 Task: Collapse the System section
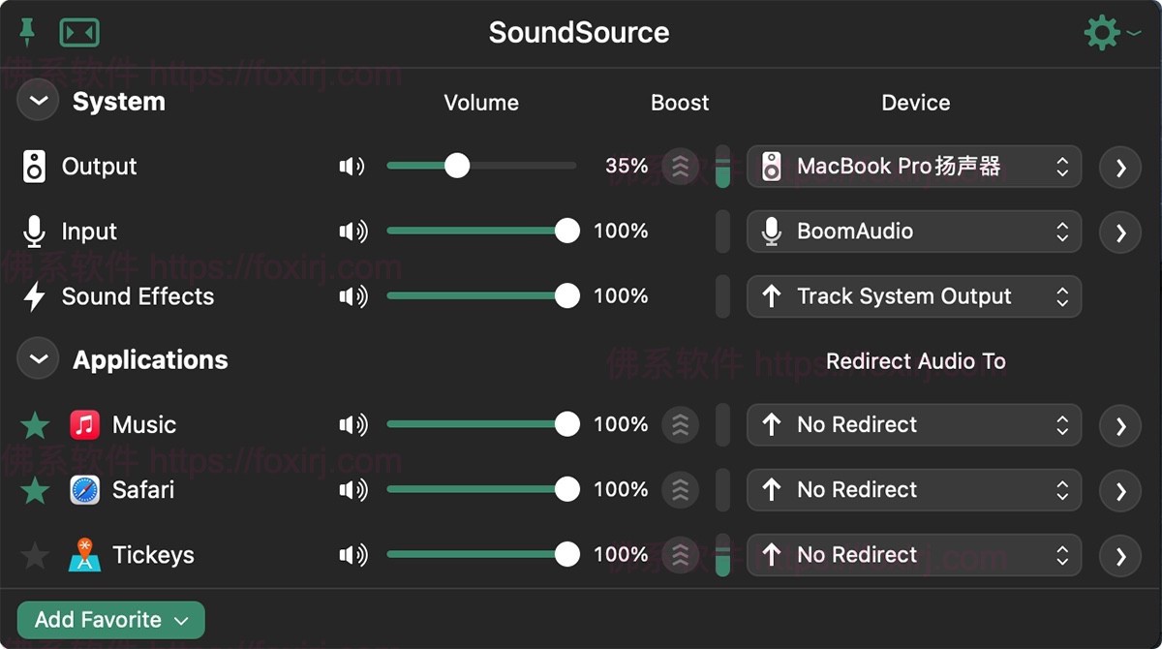37,100
